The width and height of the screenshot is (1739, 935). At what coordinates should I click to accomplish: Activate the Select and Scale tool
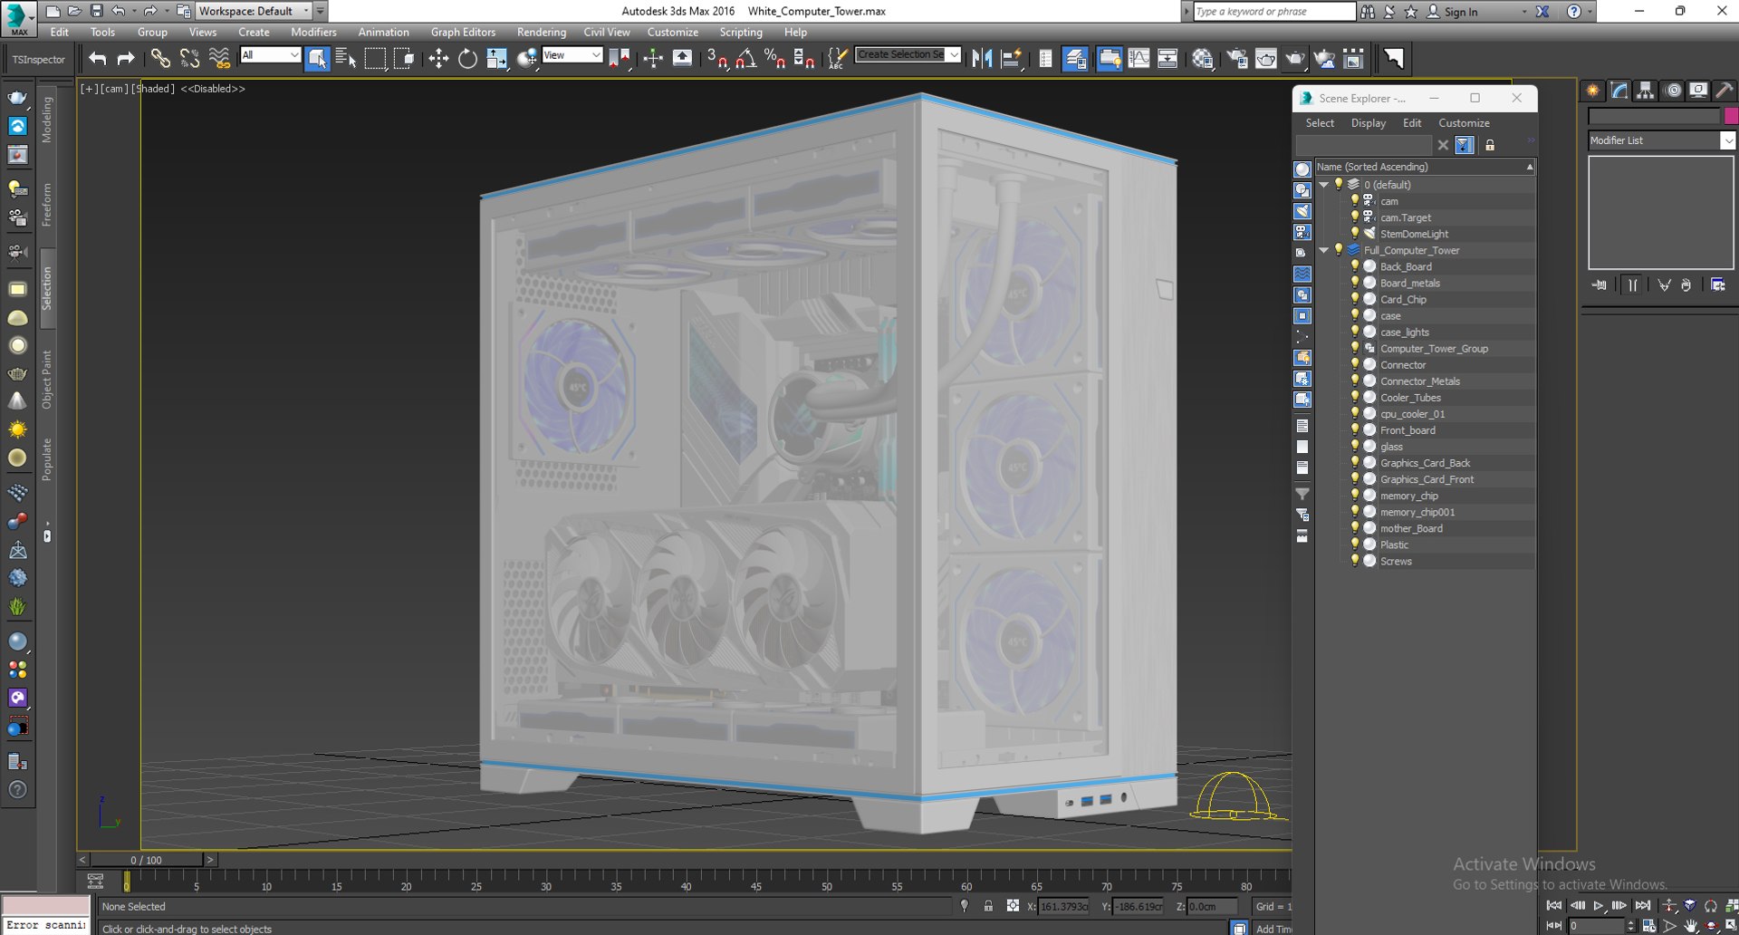point(496,59)
